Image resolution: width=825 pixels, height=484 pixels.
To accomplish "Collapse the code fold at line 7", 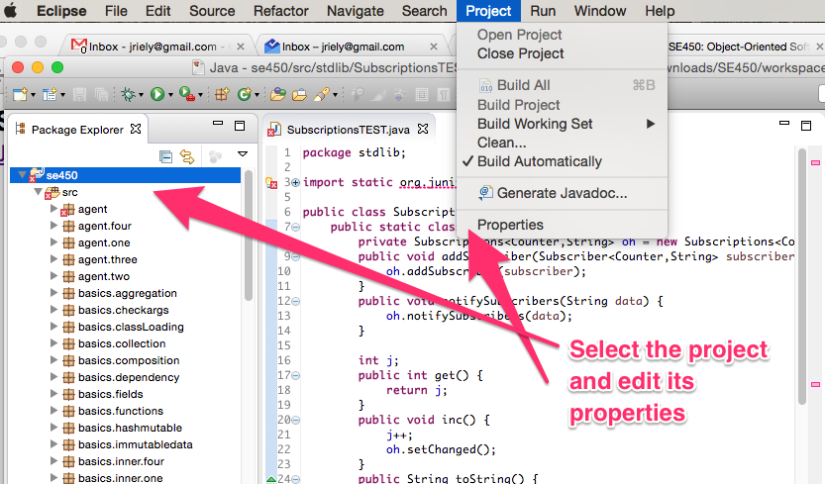I will tap(295, 227).
